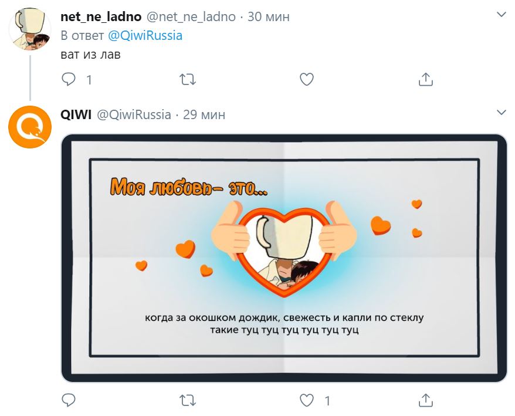This screenshot has width=515, height=416.
Task: Open the 29 мин timestamp
Action: pos(204,114)
